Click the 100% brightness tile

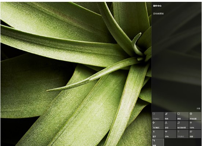[x=195, y=125]
